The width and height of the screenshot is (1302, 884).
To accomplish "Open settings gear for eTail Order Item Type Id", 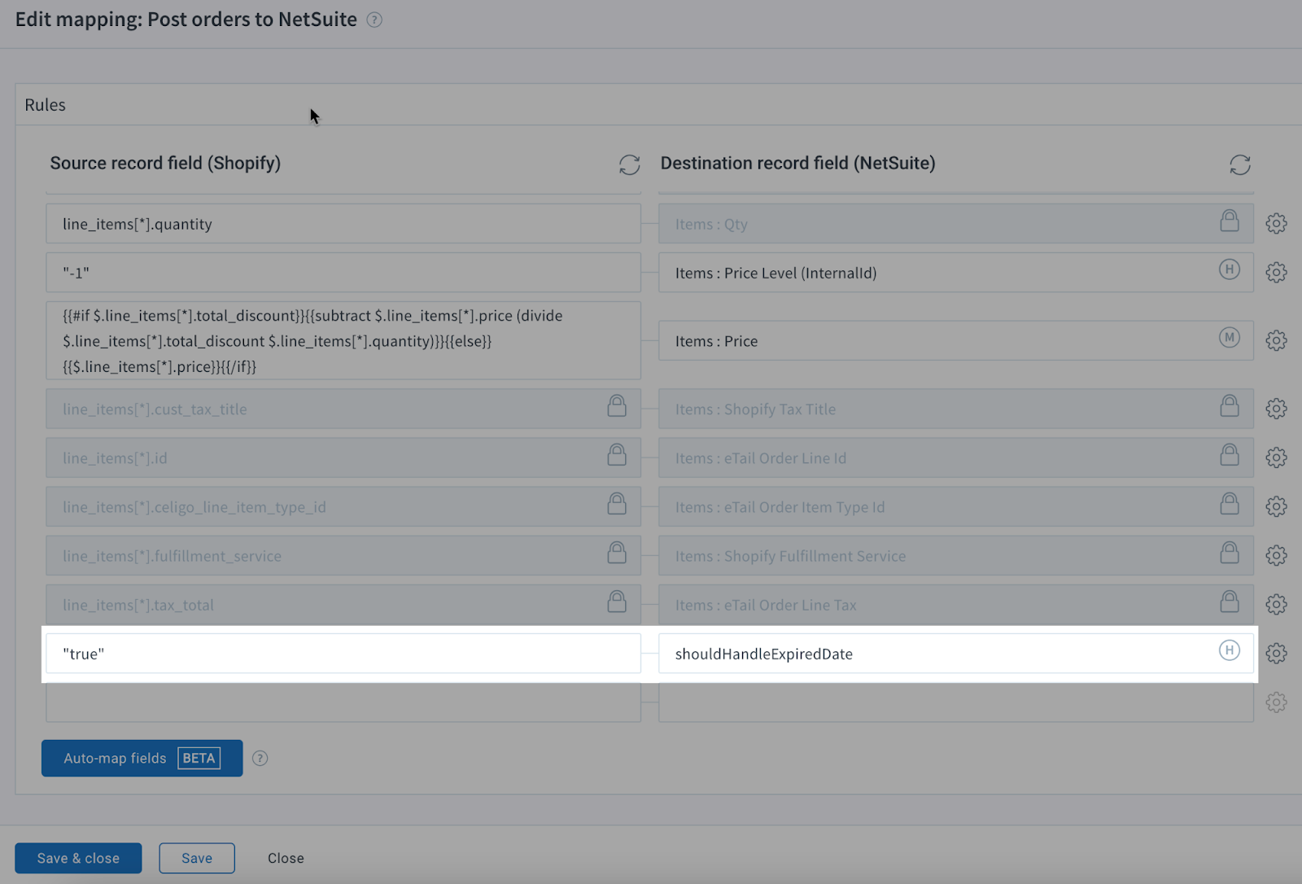I will tap(1276, 506).
